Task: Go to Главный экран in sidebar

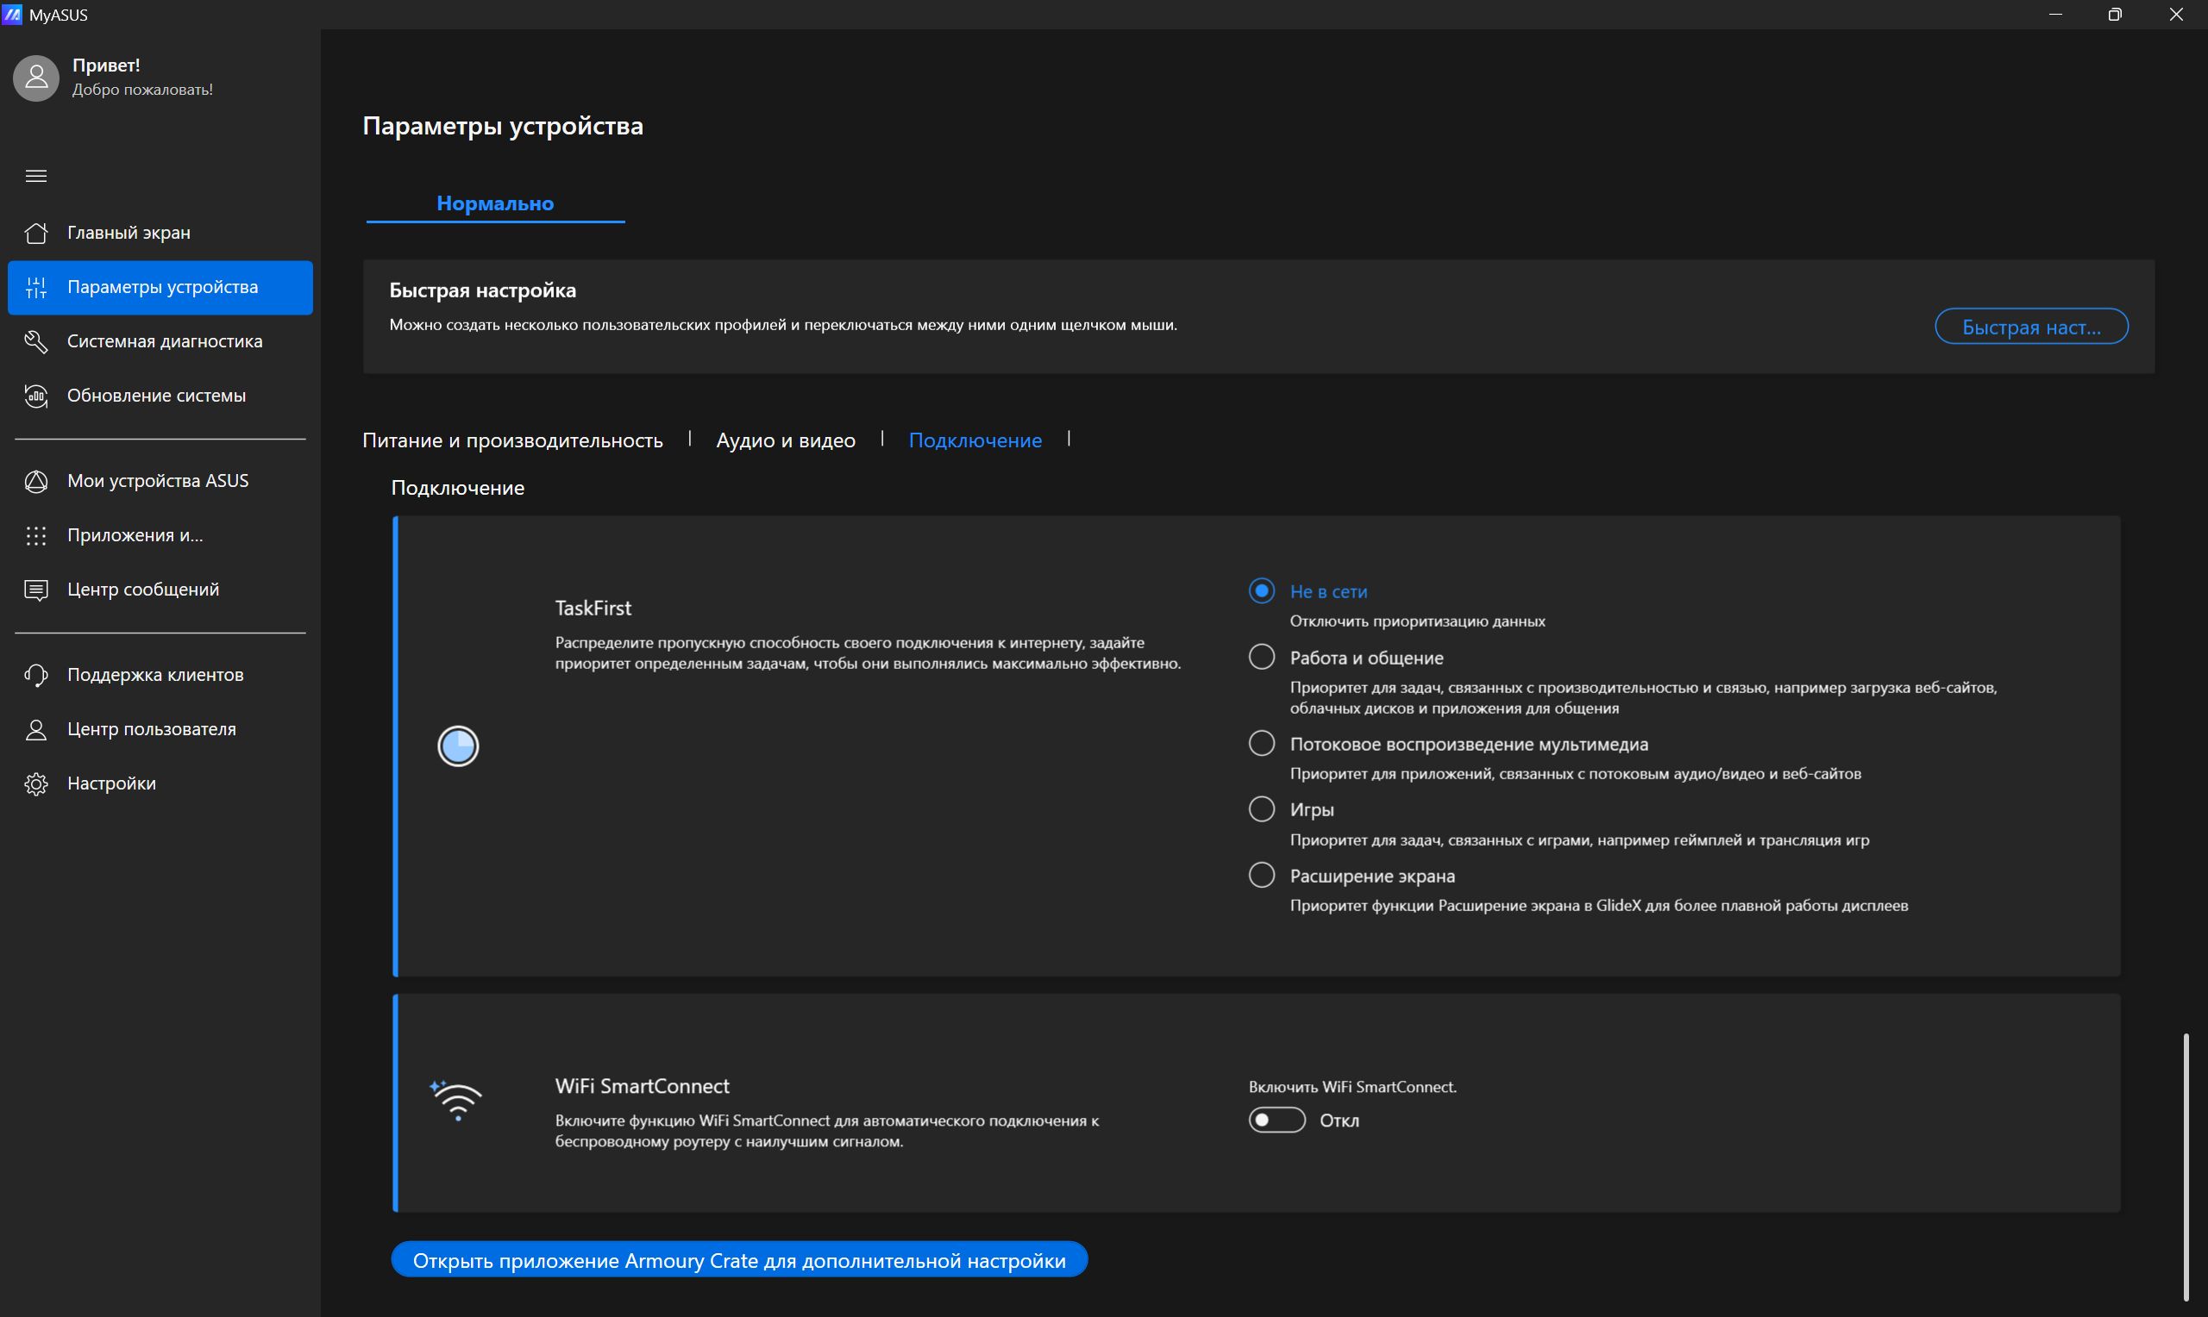Action: pyautogui.click(x=160, y=233)
